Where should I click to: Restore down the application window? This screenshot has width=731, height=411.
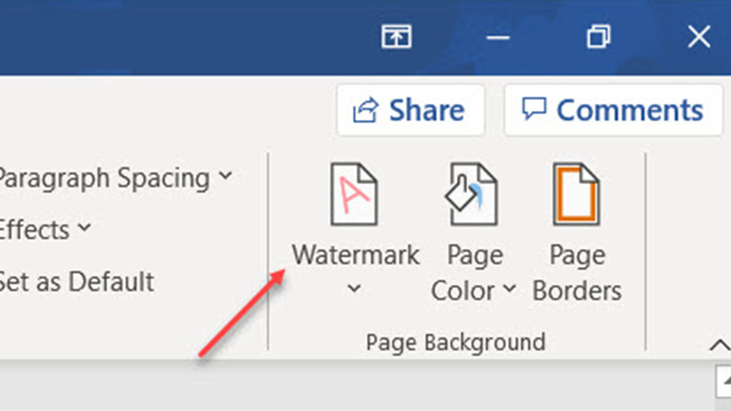(x=597, y=37)
